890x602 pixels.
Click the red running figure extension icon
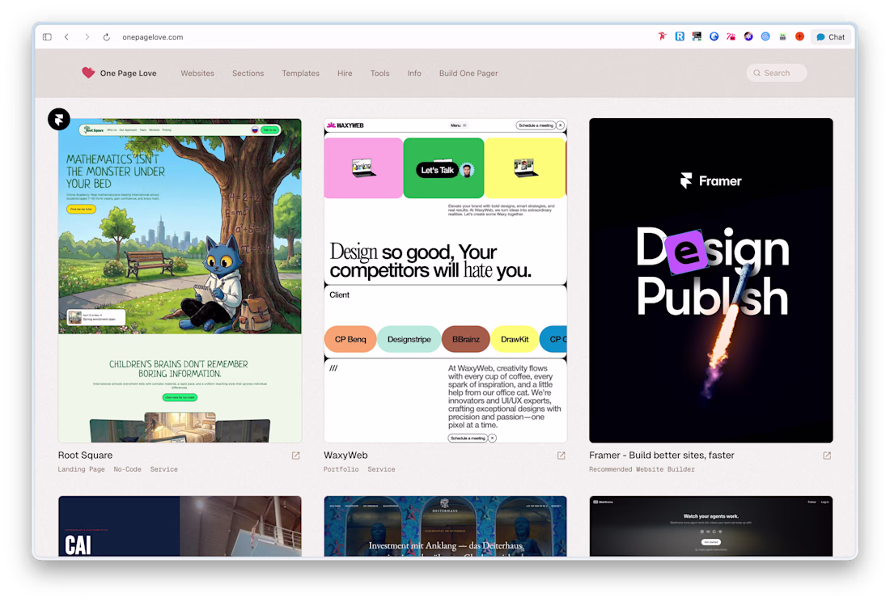pyautogui.click(x=662, y=36)
